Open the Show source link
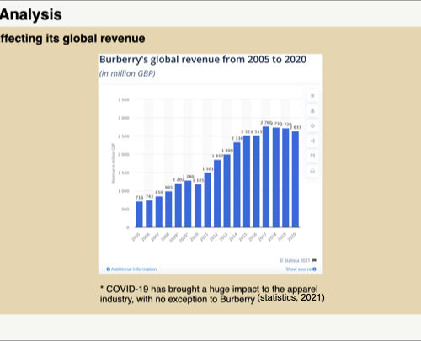 tap(301, 269)
